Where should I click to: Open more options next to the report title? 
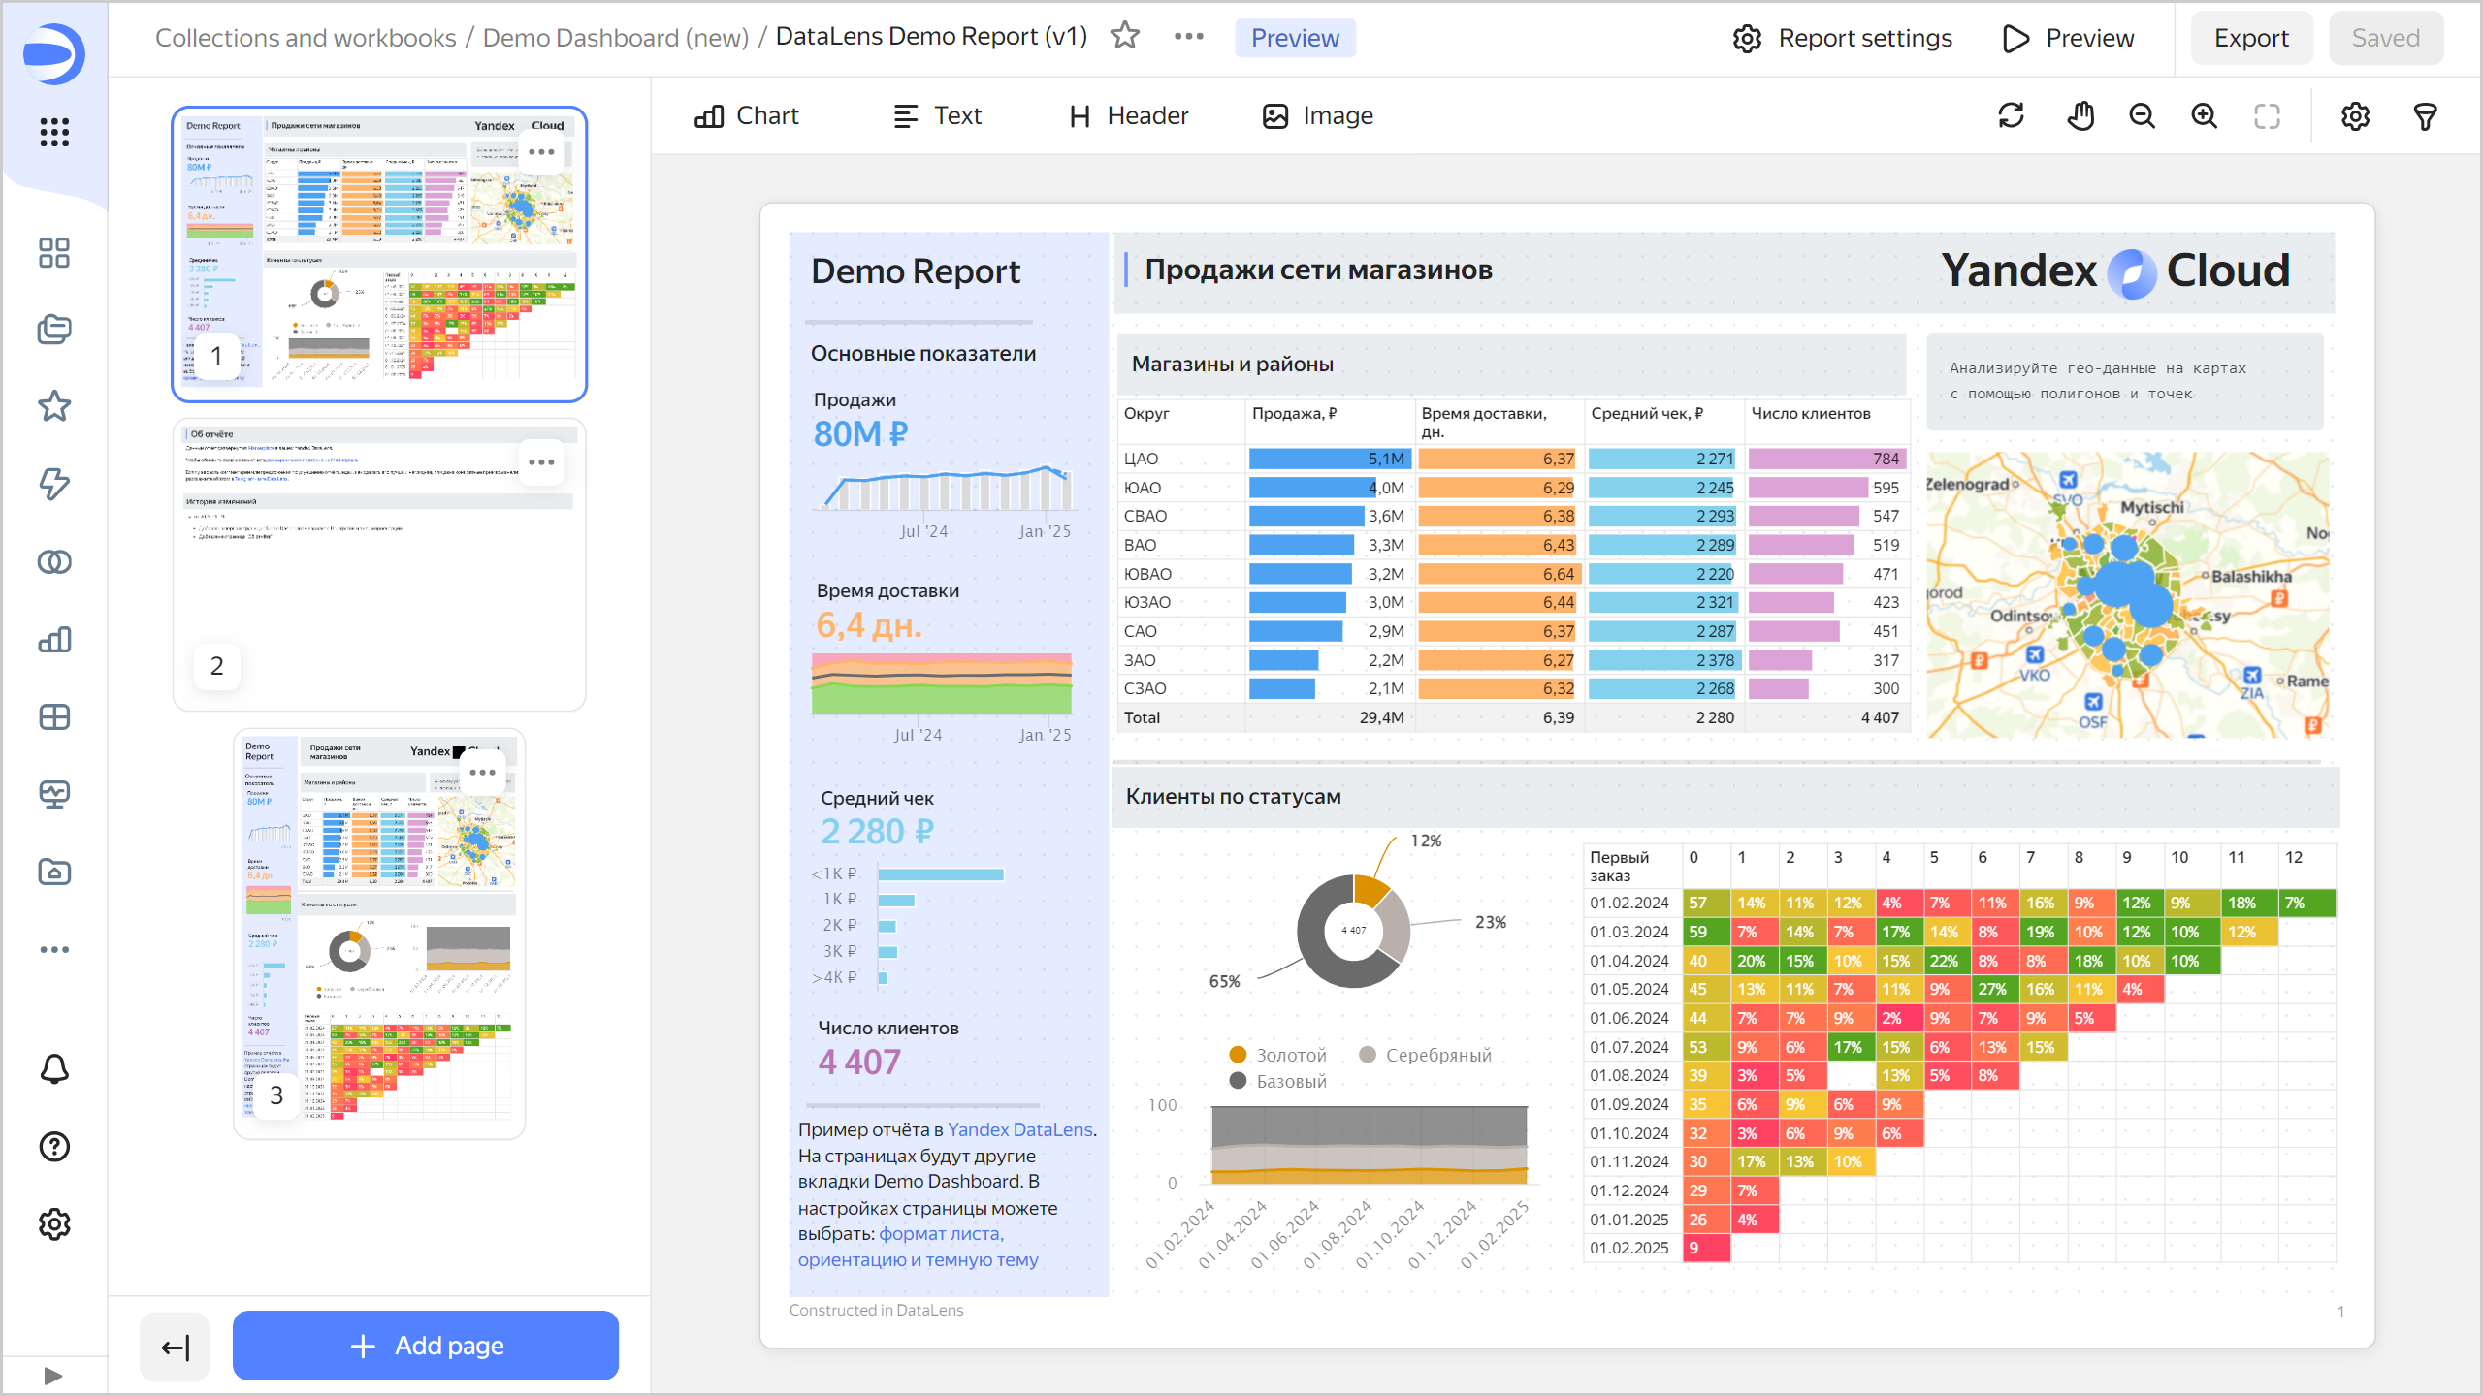click(1187, 37)
